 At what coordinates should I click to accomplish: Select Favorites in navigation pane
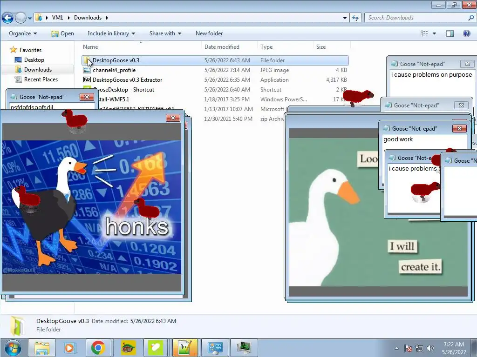tap(30, 50)
